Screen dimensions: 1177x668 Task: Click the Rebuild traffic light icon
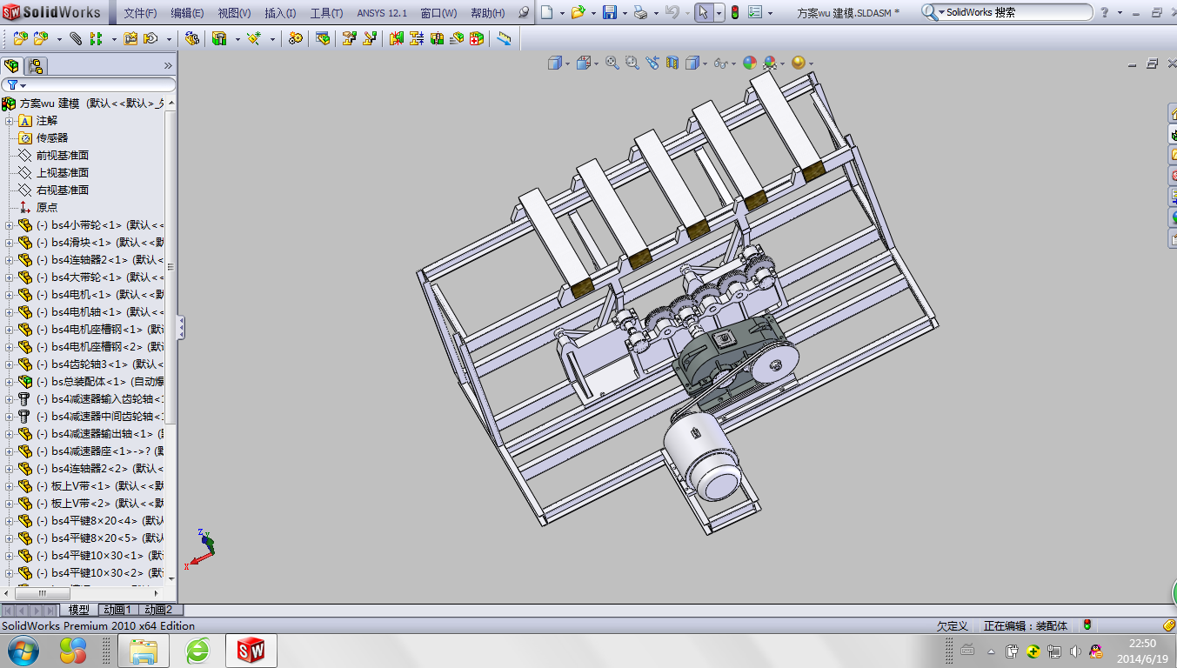[x=734, y=13]
